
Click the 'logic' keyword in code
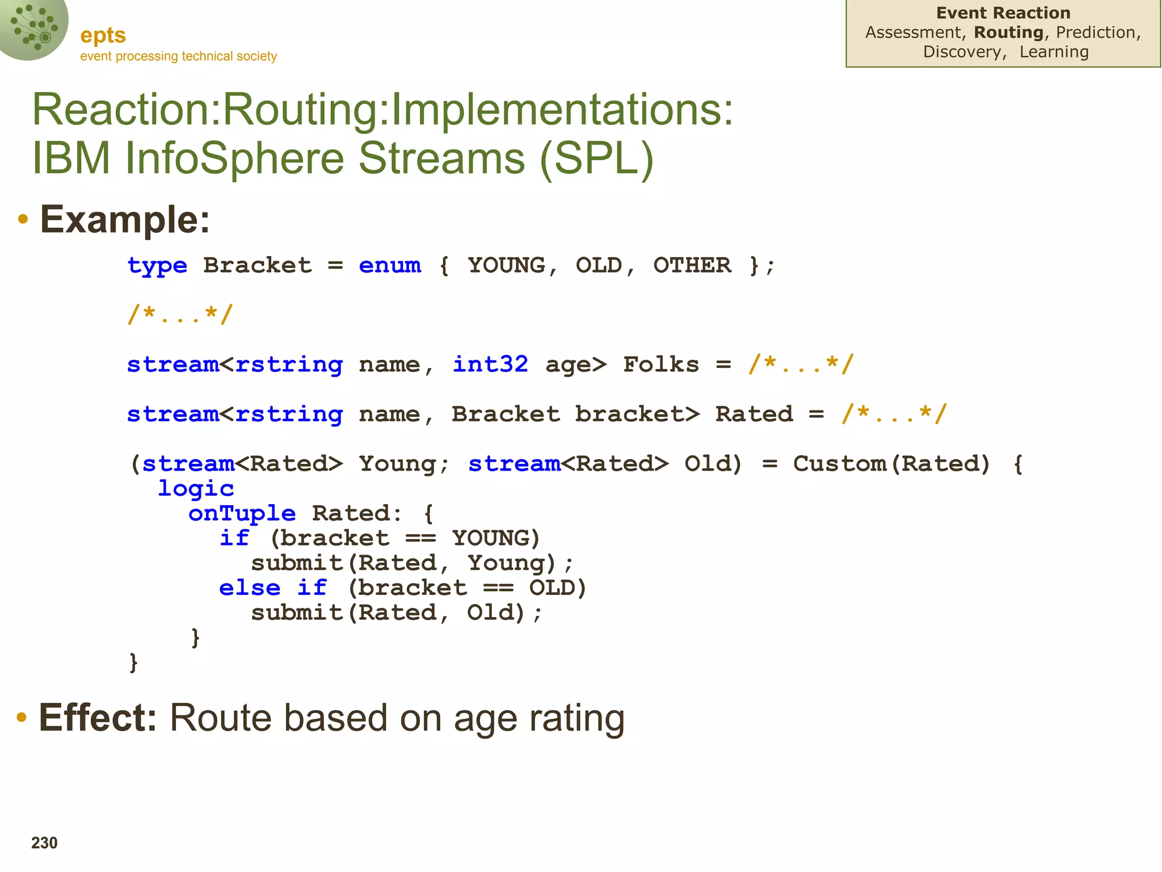[x=195, y=488]
